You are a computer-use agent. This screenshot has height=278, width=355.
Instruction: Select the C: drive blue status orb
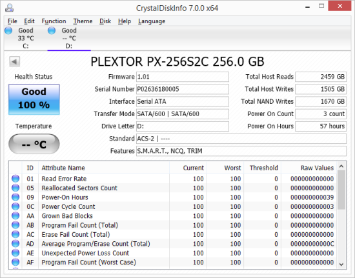pos(8,30)
